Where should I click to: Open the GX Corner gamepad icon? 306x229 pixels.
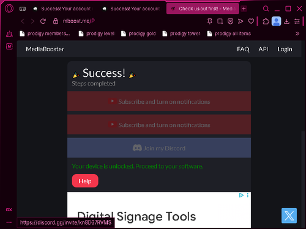23,9
